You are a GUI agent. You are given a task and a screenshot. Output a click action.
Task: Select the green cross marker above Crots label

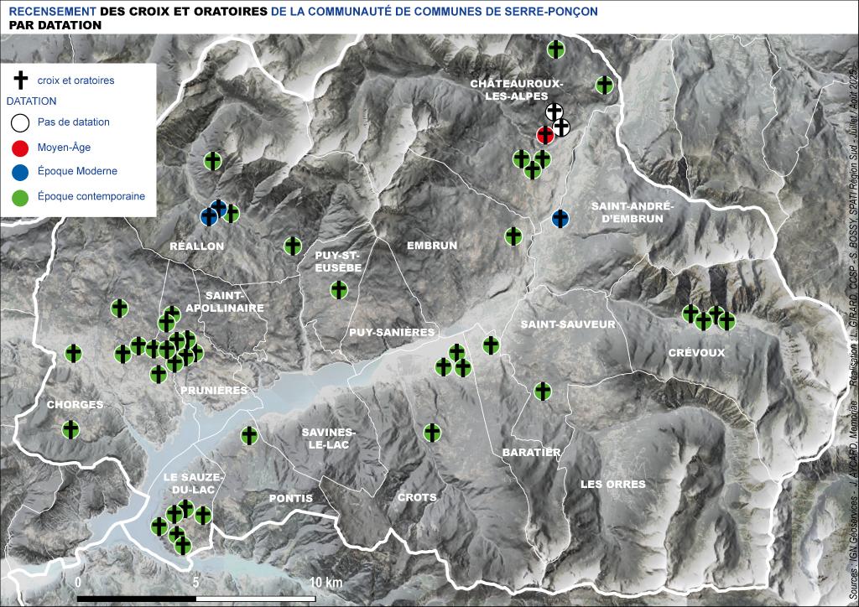point(432,433)
